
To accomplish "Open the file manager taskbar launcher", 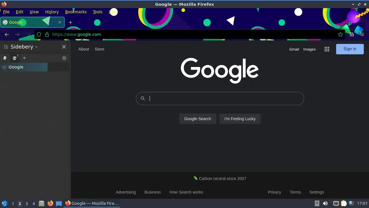I will [42, 203].
